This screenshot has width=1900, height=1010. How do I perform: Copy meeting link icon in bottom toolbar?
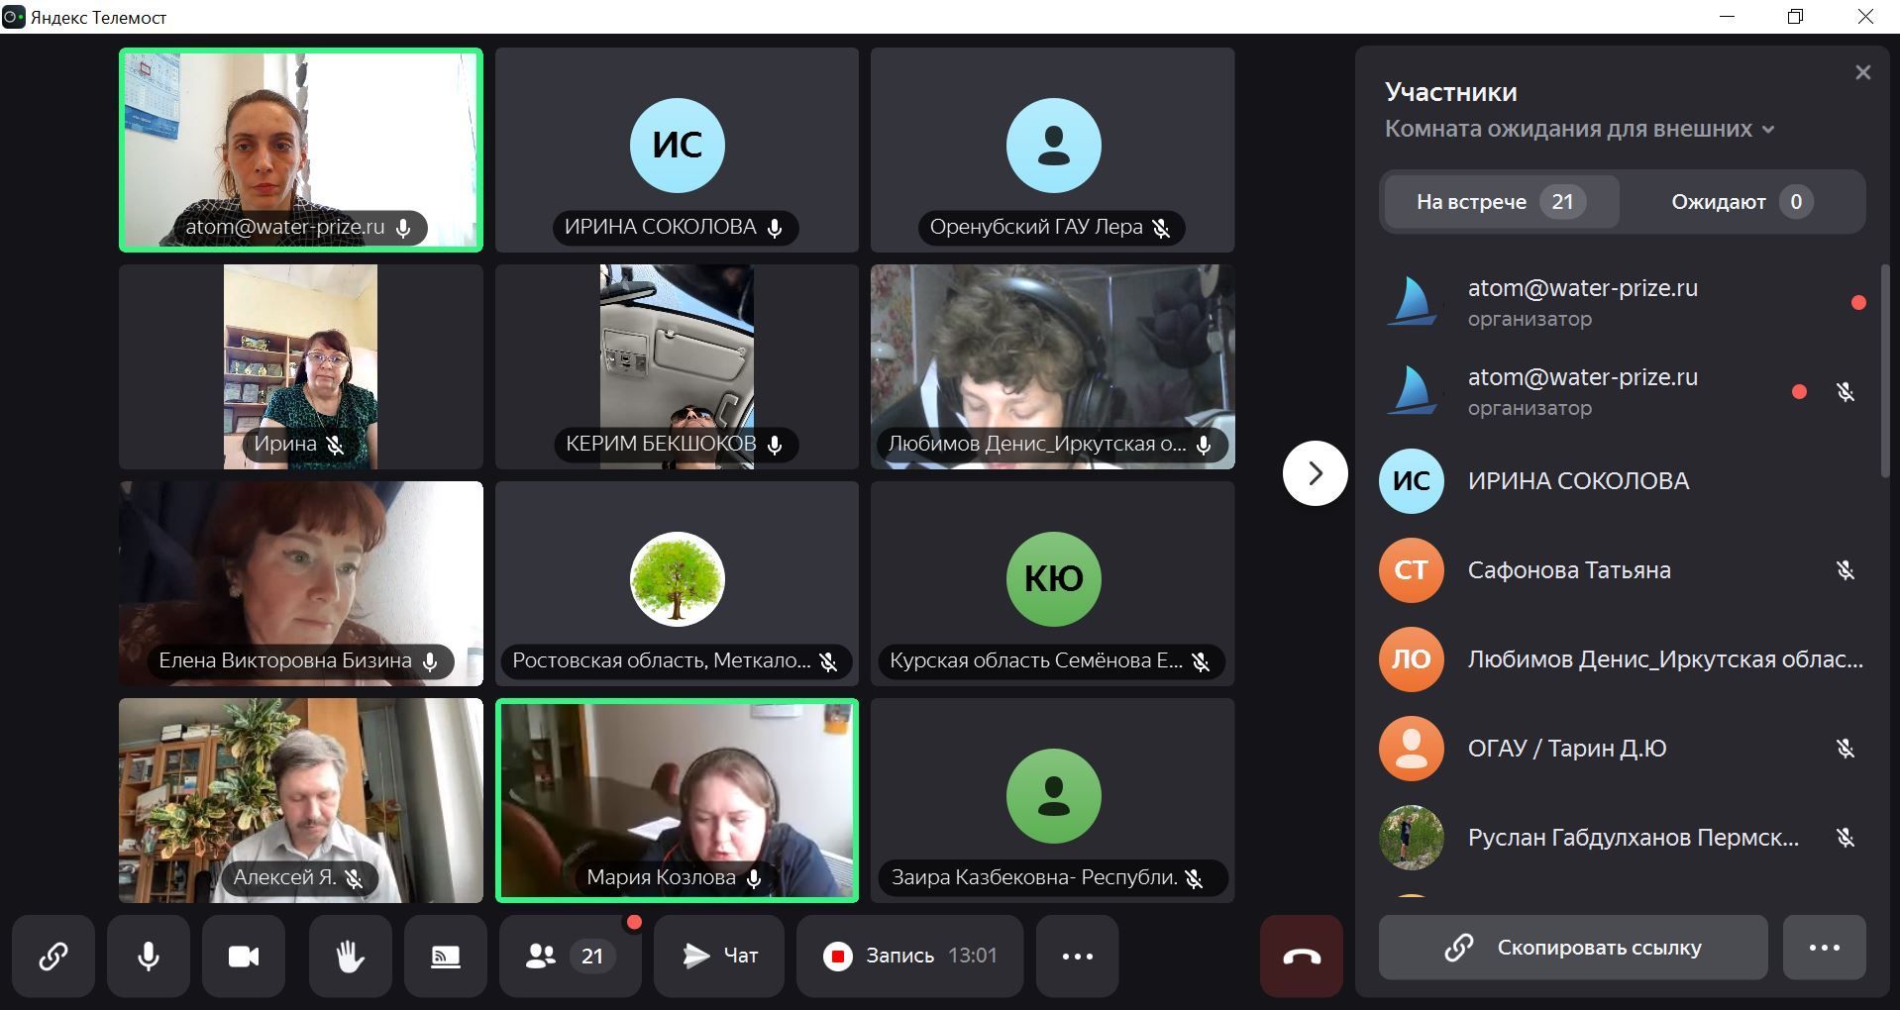click(53, 956)
